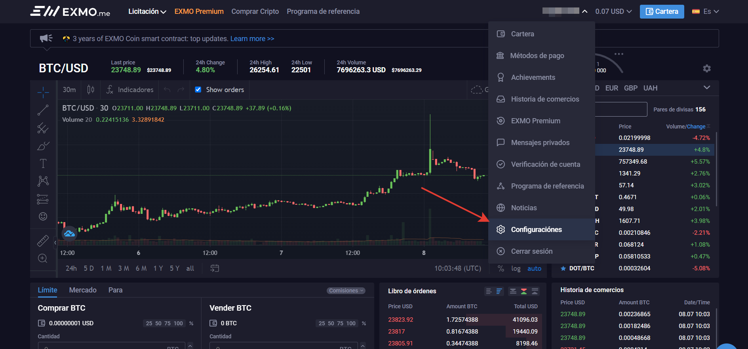Open chart settings gear icon
The width and height of the screenshot is (748, 349).
pyautogui.click(x=707, y=68)
